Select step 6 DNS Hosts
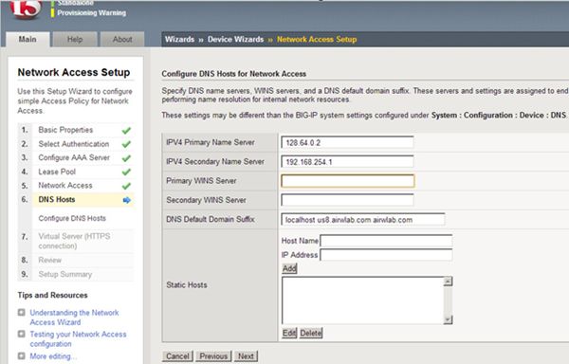 (57, 199)
